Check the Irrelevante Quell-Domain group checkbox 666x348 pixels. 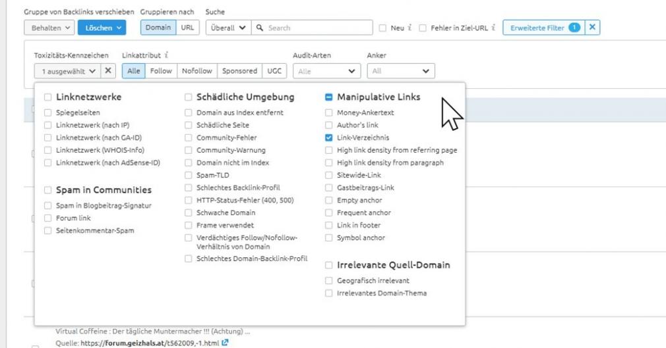(329, 265)
